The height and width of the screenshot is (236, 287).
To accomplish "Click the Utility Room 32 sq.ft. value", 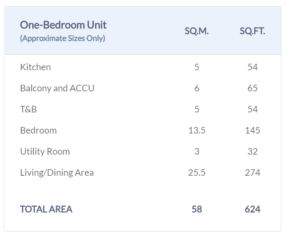I will tap(253, 152).
